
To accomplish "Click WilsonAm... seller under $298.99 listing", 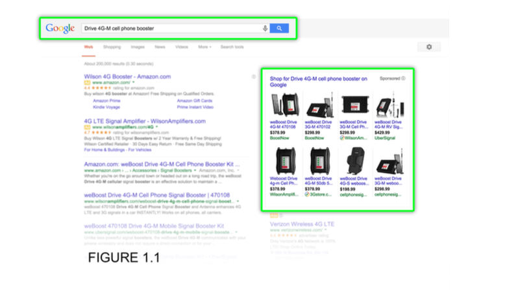I will 356,138.
